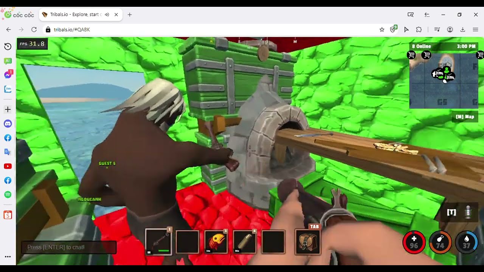Viewport: 484px width, 272px height.
Task: Open the AI assistant sidebar icon
Action: 8,60
